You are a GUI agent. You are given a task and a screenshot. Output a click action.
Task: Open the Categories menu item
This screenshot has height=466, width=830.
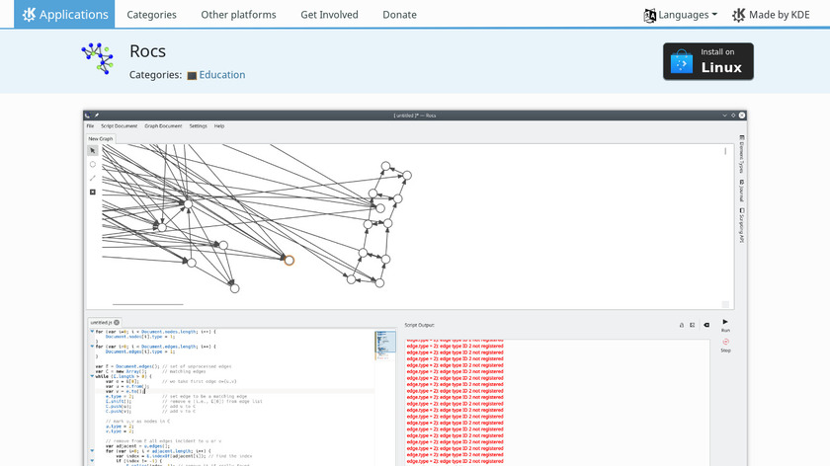click(x=151, y=15)
